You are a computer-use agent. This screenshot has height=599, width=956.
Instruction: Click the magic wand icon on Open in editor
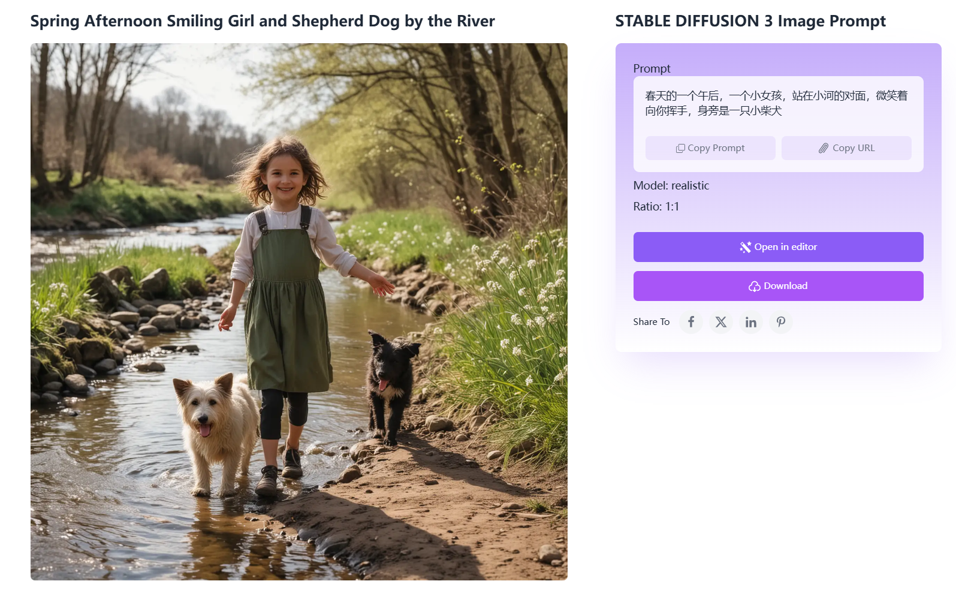(x=745, y=247)
